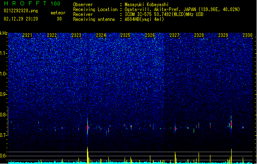Click the receiver value ICOM IC-575 53.7492 MHz

[x=164, y=14]
